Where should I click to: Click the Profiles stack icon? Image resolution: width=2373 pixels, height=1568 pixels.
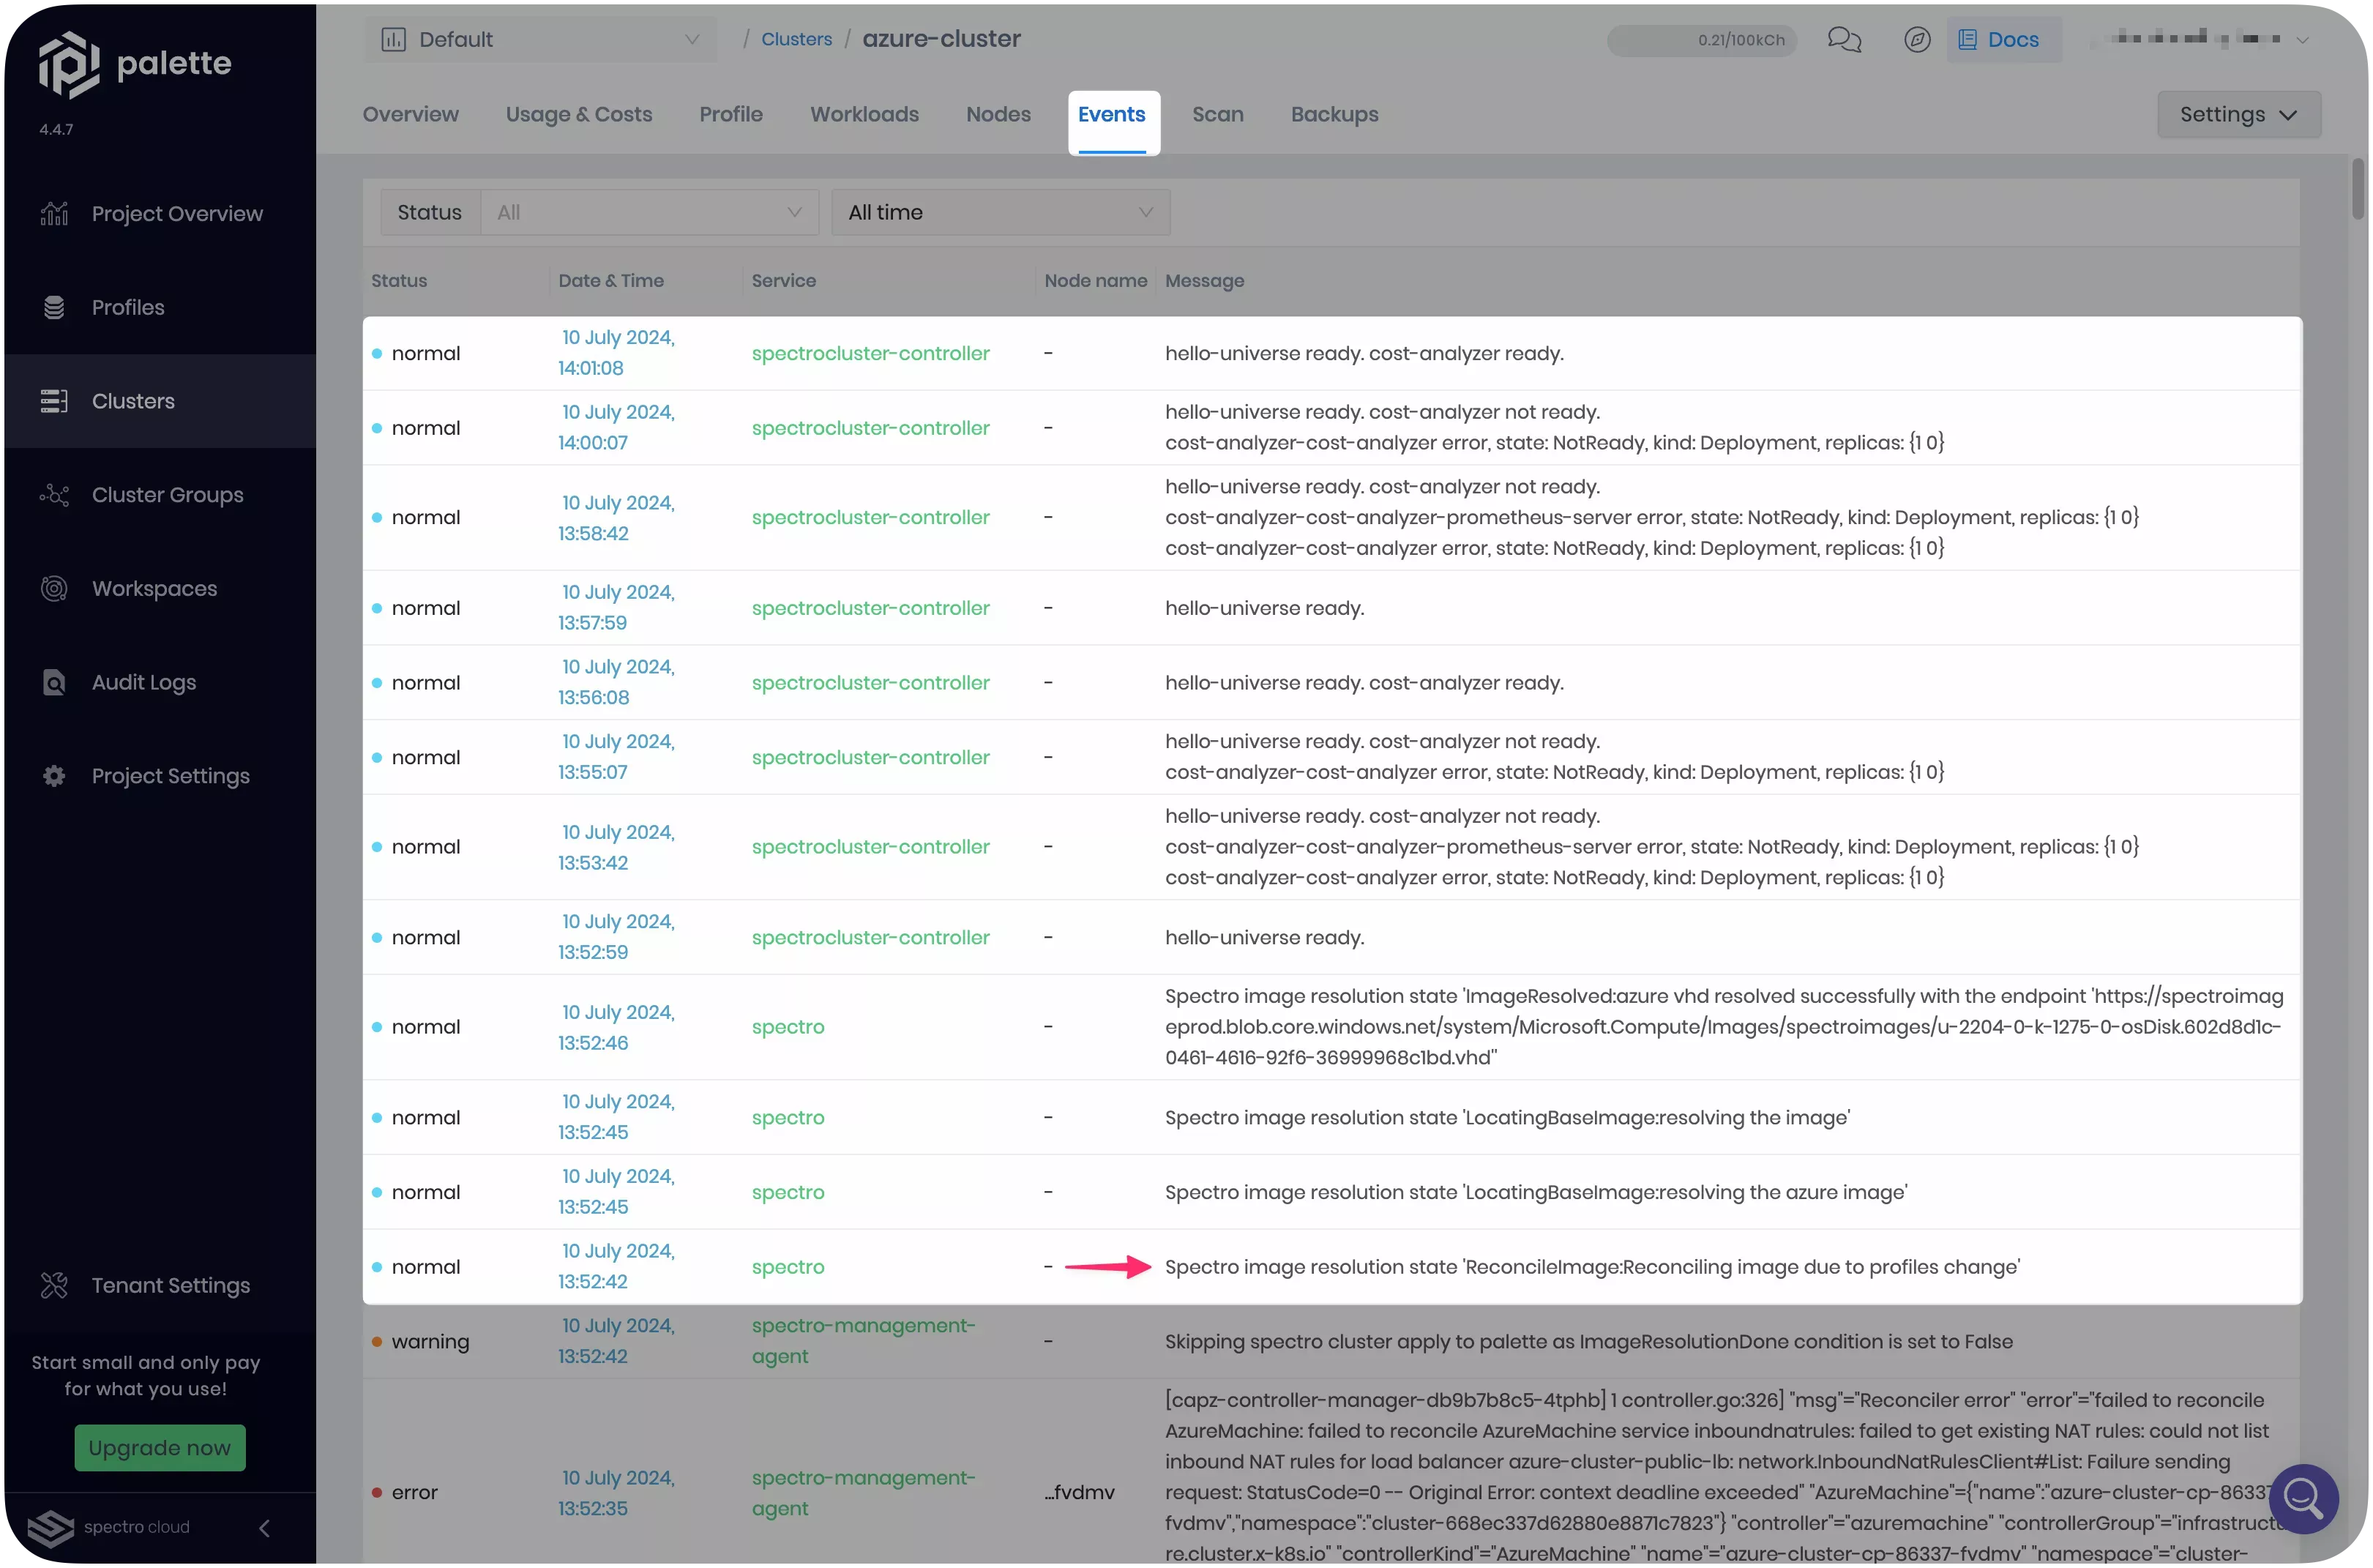[x=54, y=307]
